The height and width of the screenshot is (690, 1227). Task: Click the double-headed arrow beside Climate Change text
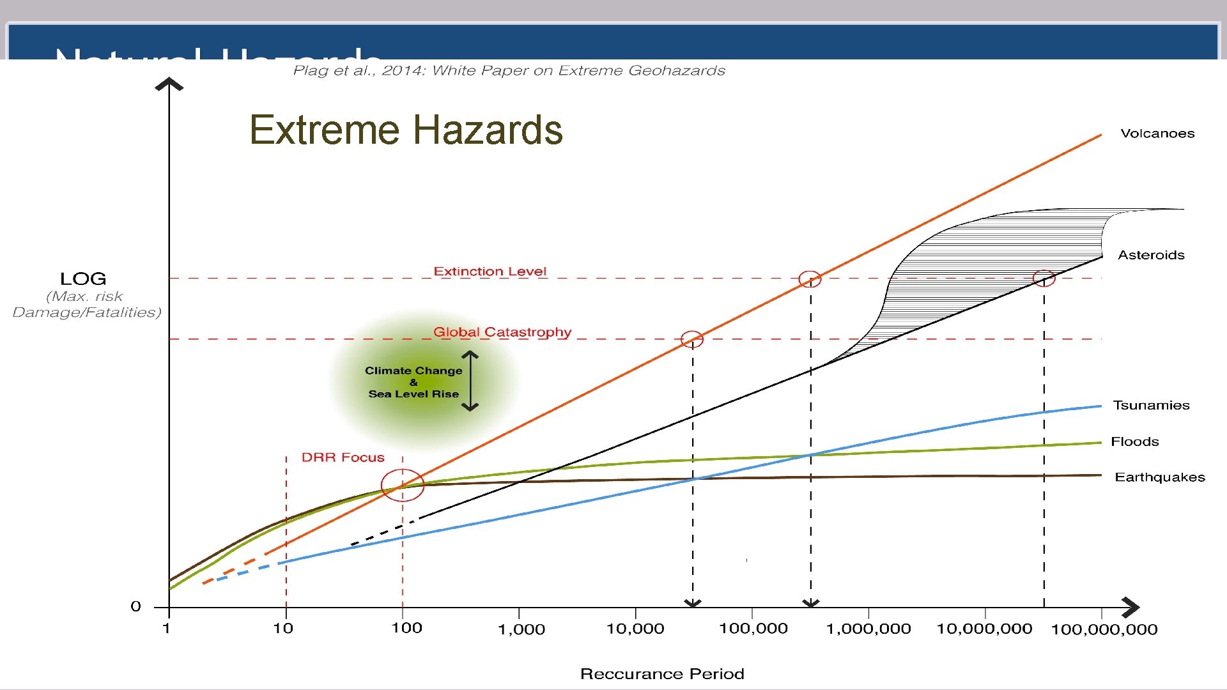point(470,381)
